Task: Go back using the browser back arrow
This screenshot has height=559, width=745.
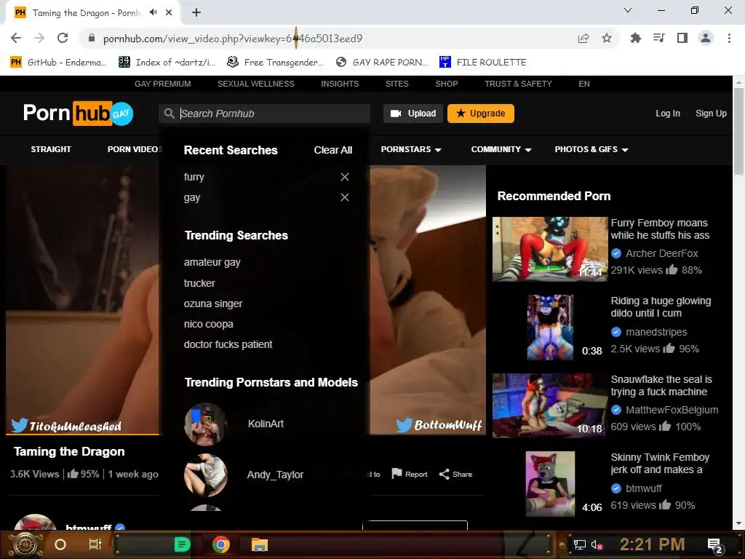Action: click(16, 38)
